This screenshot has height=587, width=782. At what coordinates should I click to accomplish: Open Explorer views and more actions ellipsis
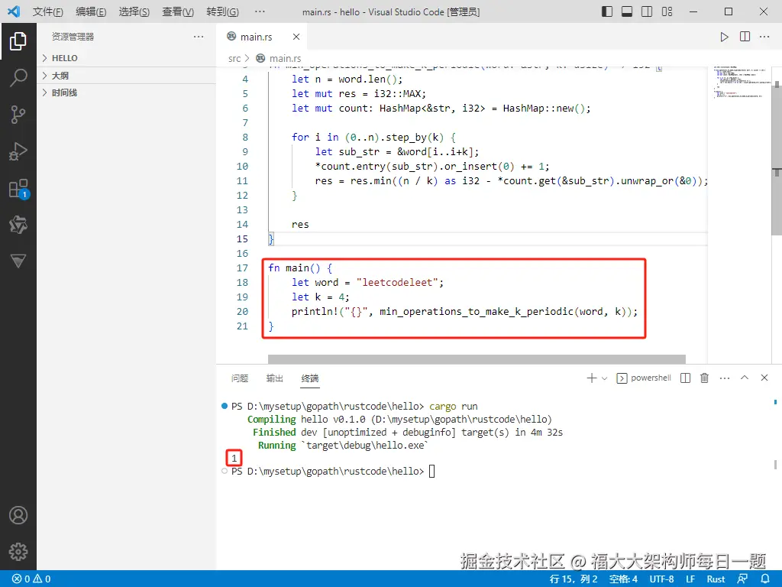click(199, 37)
